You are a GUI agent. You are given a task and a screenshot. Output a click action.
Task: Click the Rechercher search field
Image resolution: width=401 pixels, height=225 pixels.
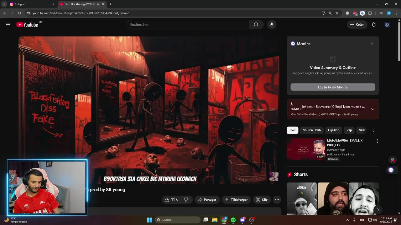pos(187,25)
